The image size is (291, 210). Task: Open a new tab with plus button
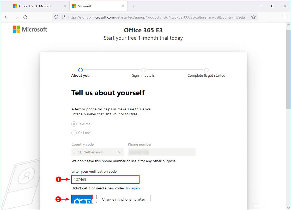point(133,6)
